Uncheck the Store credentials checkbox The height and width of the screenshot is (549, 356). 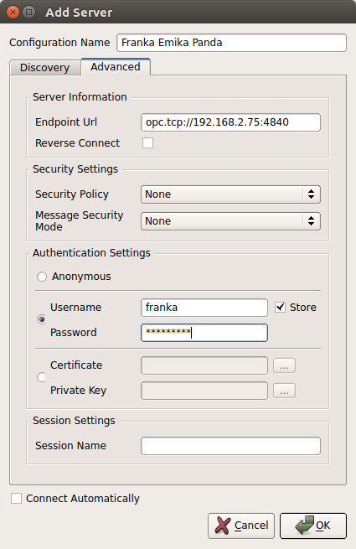280,307
